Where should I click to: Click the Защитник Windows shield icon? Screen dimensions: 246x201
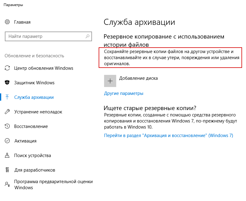coord(8,83)
